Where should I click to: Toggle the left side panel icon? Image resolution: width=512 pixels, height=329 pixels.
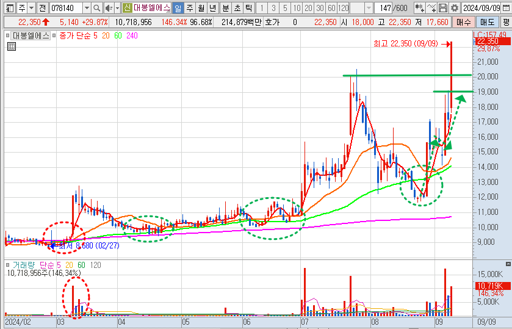10,8
